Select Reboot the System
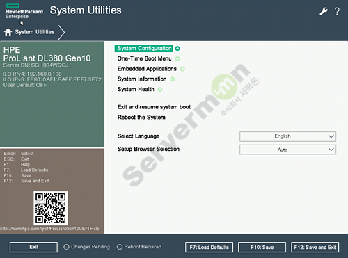Screen dimensions: 348x258 [141, 118]
